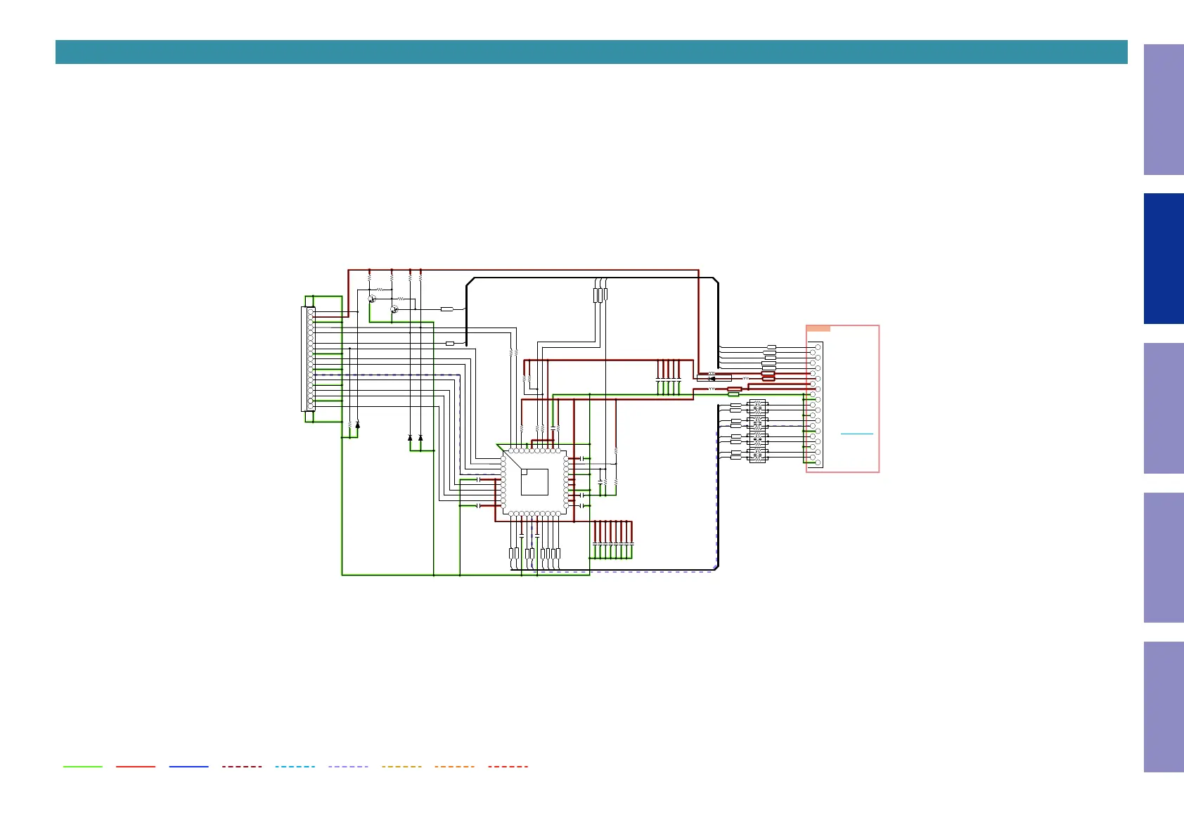The width and height of the screenshot is (1184, 837).
Task: Click the solid green legend line
Action: click(82, 767)
